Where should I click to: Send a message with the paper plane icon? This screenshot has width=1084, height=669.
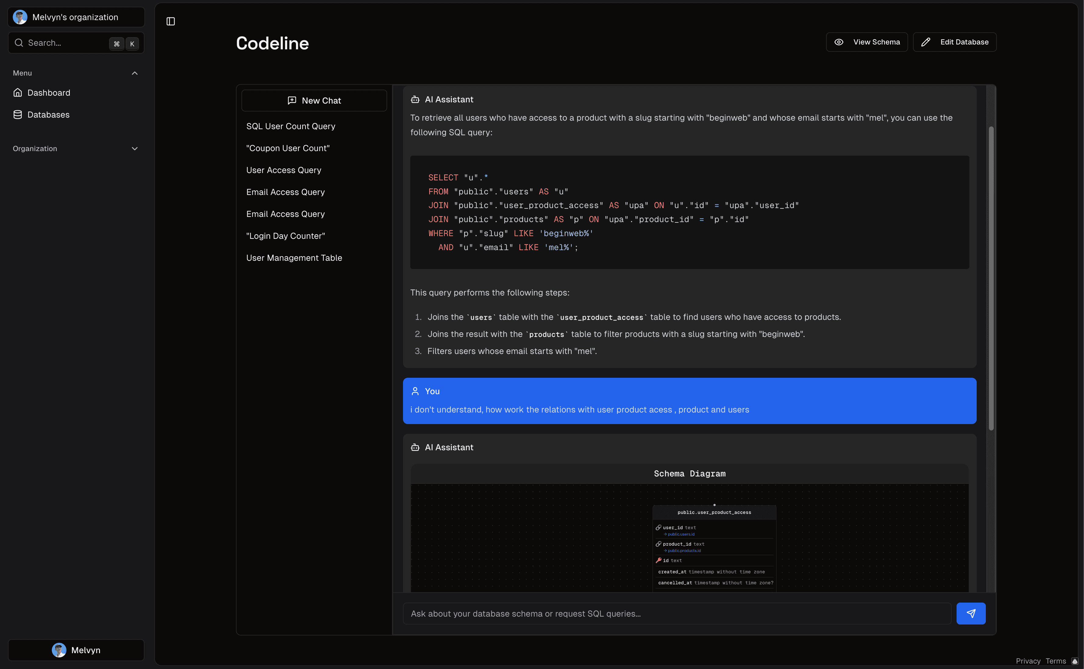971,613
